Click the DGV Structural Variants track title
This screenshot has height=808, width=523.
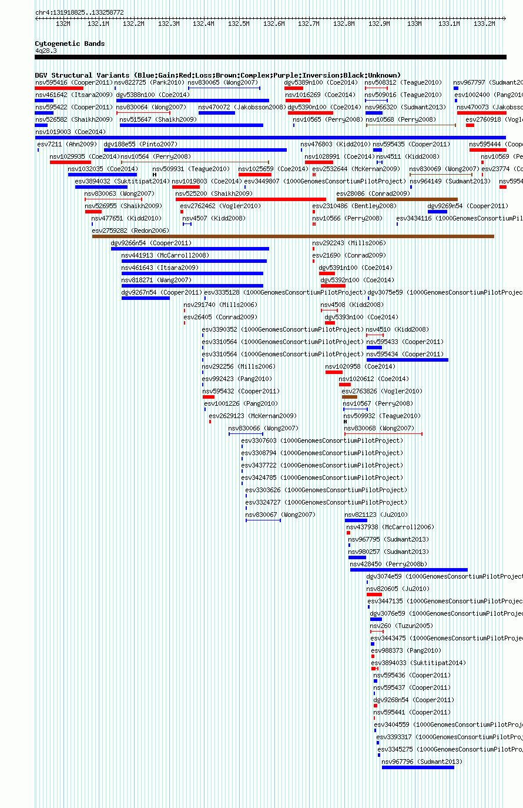218,75
